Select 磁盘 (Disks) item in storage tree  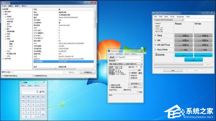(11, 44)
